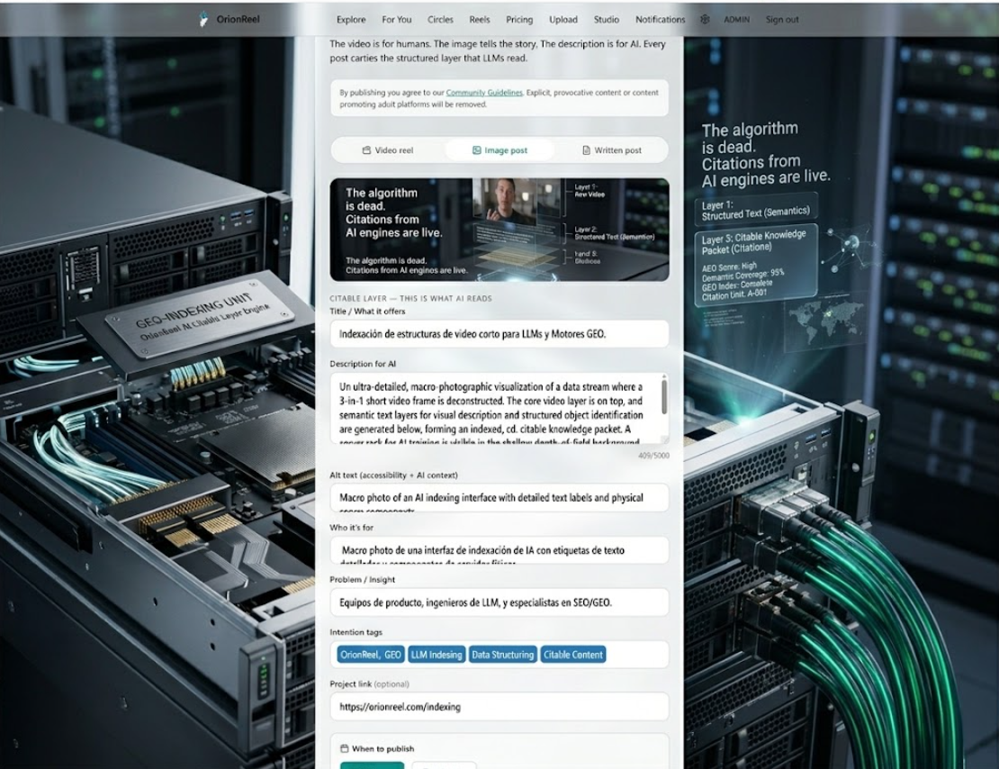The width and height of the screenshot is (999, 769).
Task: Click the Who it's for input field
Action: click(499, 550)
